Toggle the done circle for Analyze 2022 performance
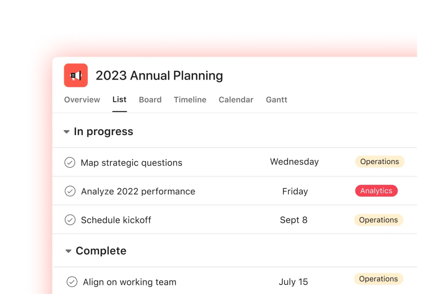 pos(70,191)
